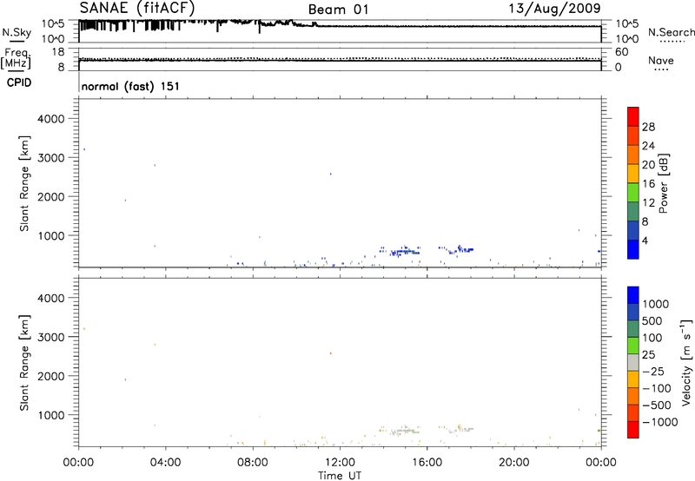Screen dimensions: 695x481
Task: Select the Power [dB] colorbar title
Action: point(664,183)
